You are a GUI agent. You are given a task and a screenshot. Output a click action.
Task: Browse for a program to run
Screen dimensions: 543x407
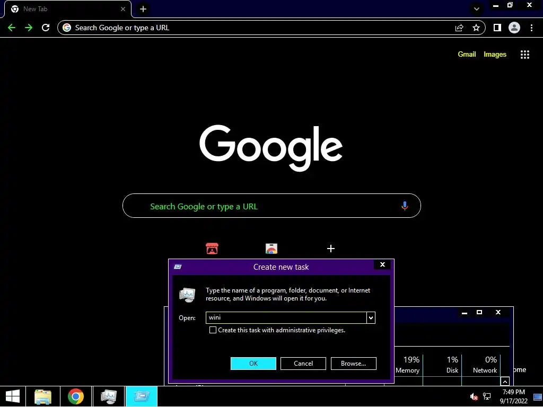click(354, 364)
